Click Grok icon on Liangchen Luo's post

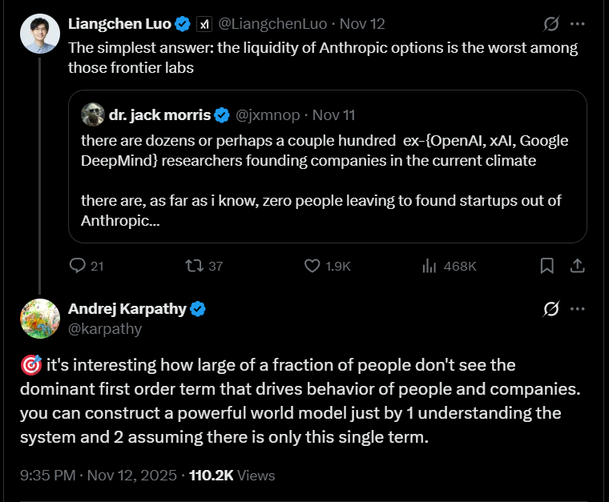[x=551, y=24]
